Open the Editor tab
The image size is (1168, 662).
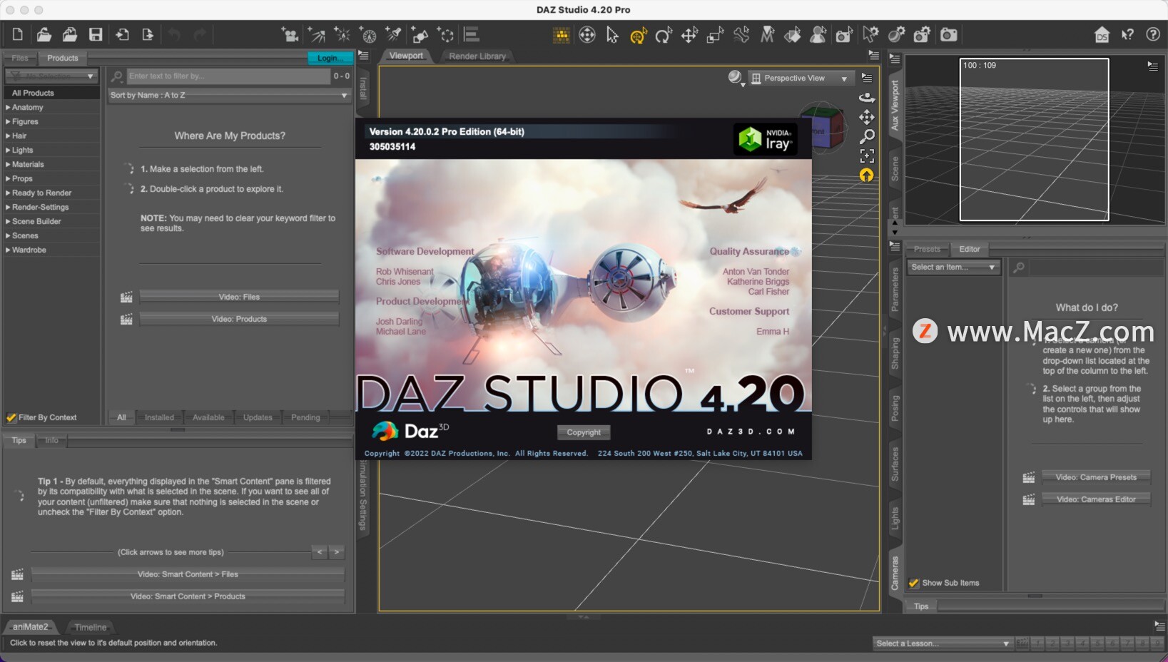969,249
